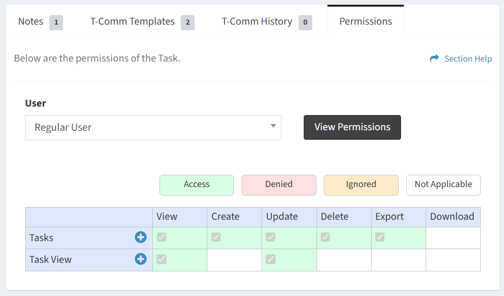Expand the Task View row plus icon
This screenshot has height=296, width=504.
140,259
